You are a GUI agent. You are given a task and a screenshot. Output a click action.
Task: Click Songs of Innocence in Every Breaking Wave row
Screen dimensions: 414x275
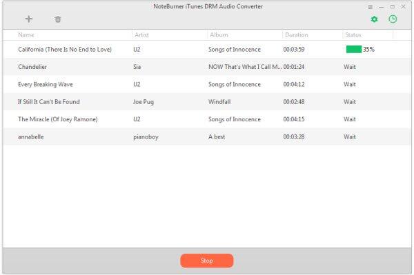tap(235, 84)
